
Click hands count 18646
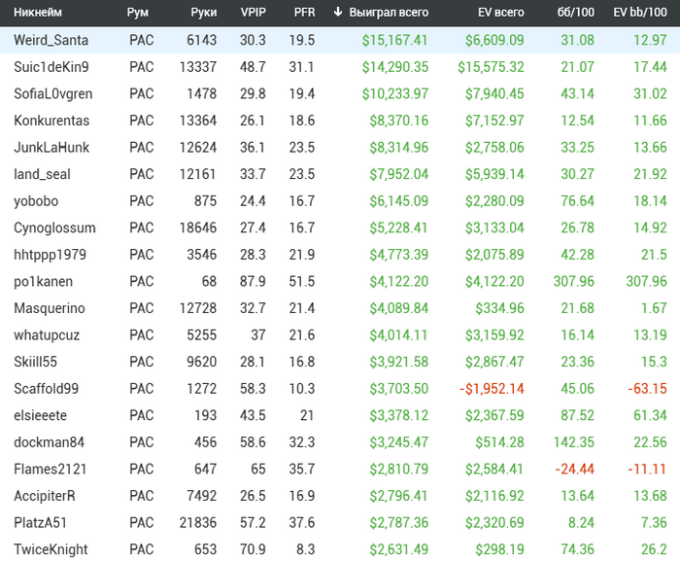pyautogui.click(x=198, y=228)
